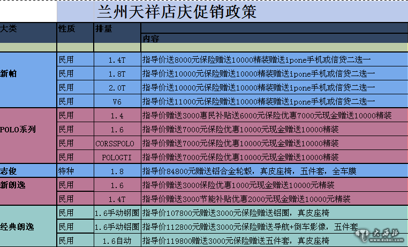Click the POLOGTI cell
The width and height of the screenshot is (408, 247).
coord(117,157)
